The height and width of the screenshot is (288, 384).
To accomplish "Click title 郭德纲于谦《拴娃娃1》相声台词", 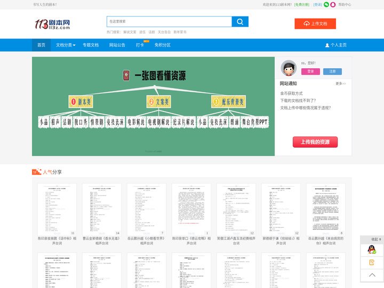I will [281, 241].
